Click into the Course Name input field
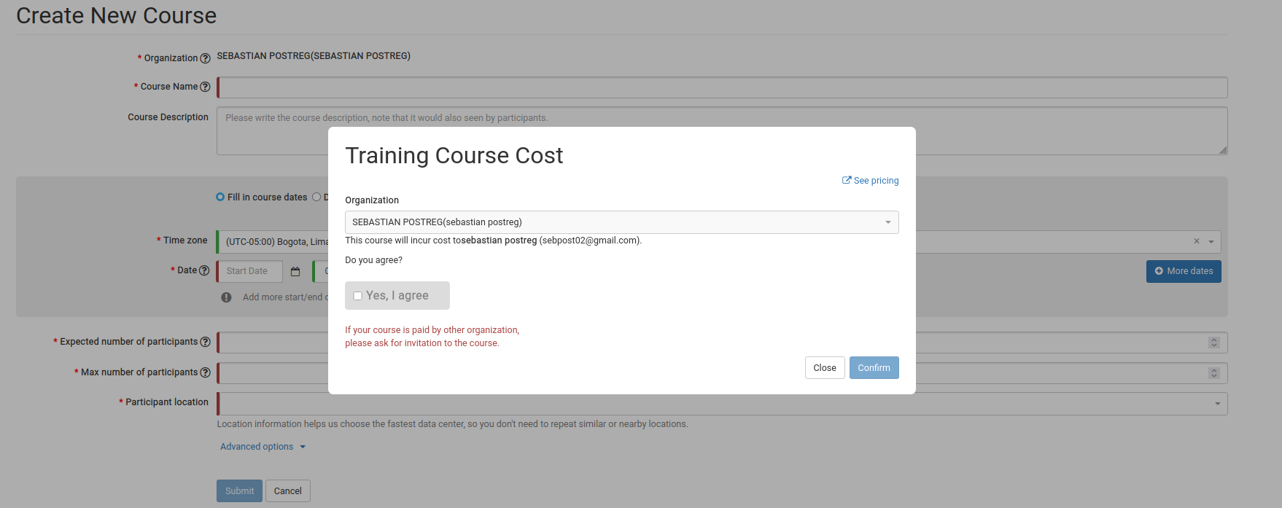The image size is (1282, 508). coord(722,87)
